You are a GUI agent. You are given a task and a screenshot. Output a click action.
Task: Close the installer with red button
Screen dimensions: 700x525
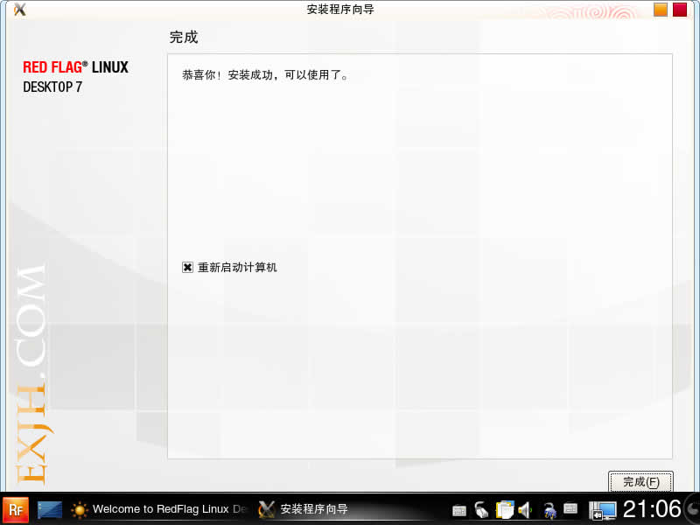click(x=680, y=10)
